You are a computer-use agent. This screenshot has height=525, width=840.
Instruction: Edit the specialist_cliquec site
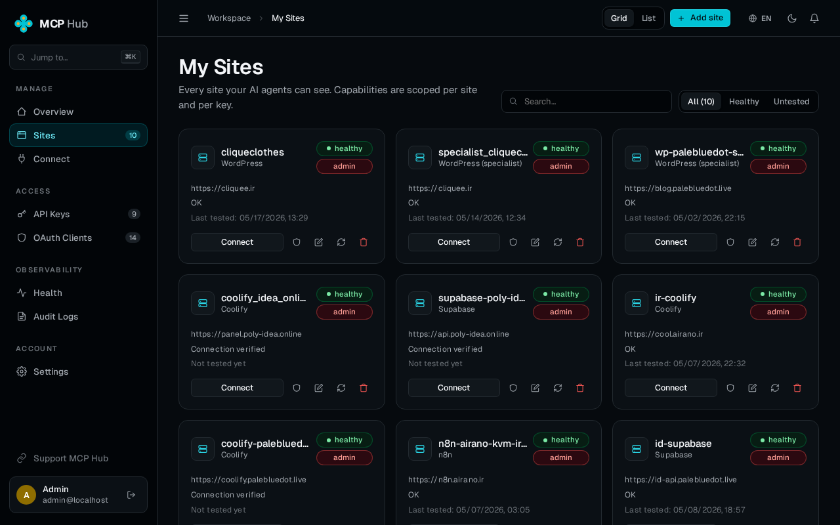(535, 242)
